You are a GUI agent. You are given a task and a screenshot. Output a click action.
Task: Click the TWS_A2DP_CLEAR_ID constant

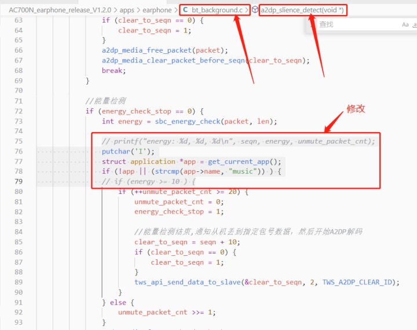click(357, 282)
